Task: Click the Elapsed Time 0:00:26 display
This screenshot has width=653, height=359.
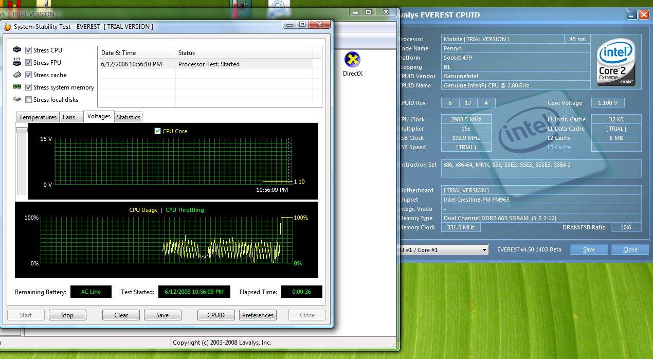Action: (x=302, y=292)
